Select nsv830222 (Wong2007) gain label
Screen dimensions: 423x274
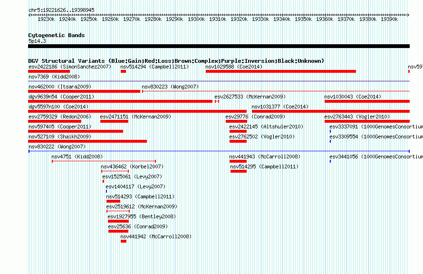pyautogui.click(x=57, y=147)
